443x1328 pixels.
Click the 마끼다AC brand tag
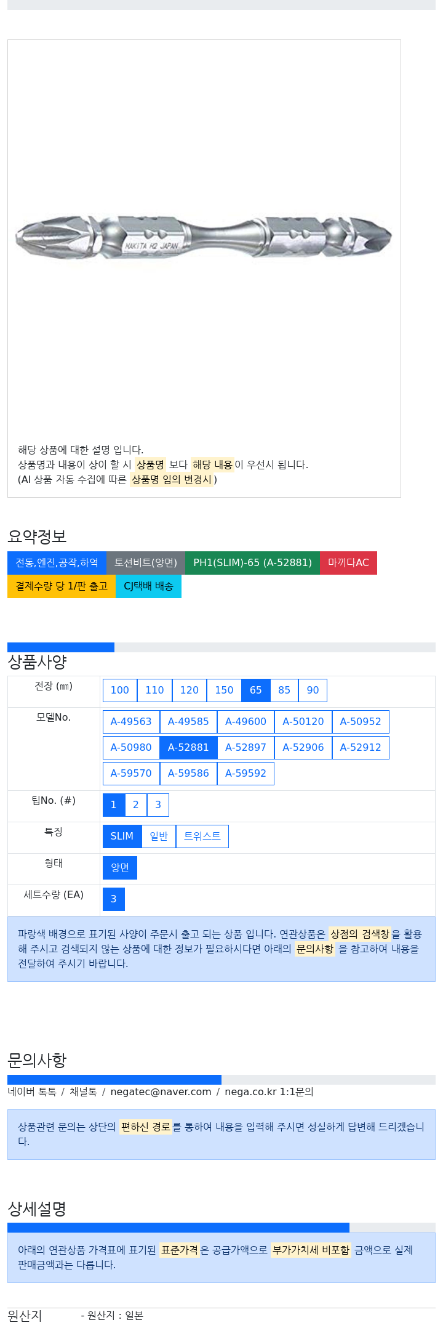pos(348,563)
